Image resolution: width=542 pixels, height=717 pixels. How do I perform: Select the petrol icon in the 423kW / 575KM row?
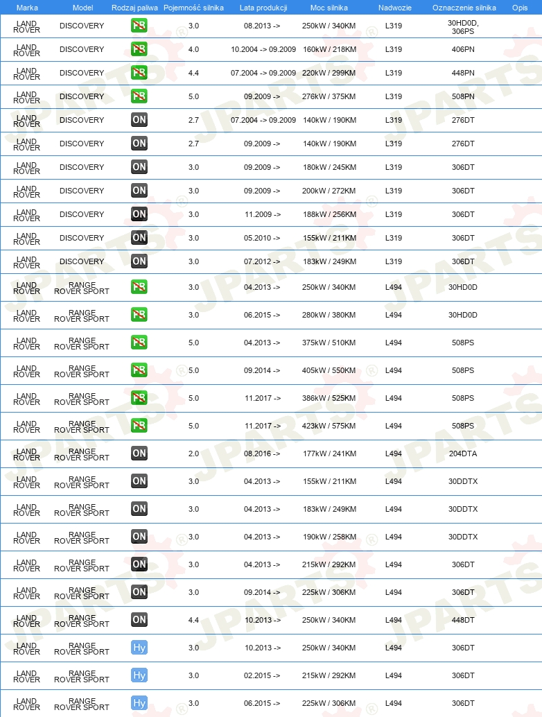tap(139, 426)
